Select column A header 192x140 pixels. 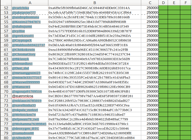(x=30, y=3)
